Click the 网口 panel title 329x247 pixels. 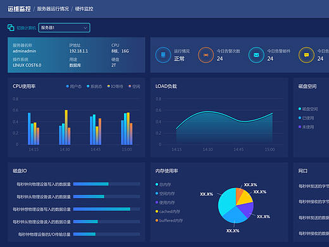tap(302, 171)
